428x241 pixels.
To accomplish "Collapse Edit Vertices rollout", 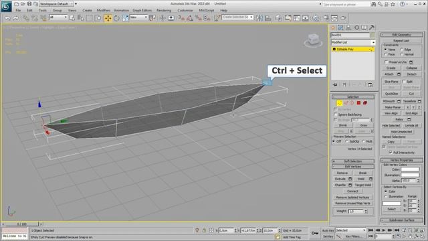I will pos(353,167).
